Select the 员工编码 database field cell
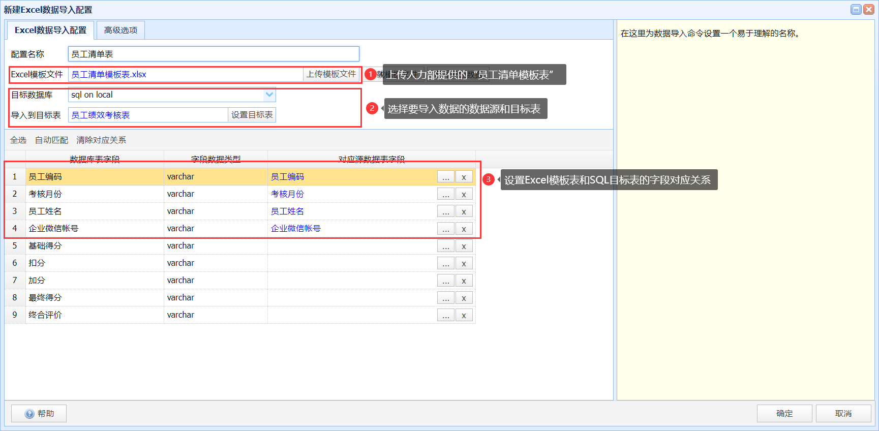The height and width of the screenshot is (431, 879). 95,177
